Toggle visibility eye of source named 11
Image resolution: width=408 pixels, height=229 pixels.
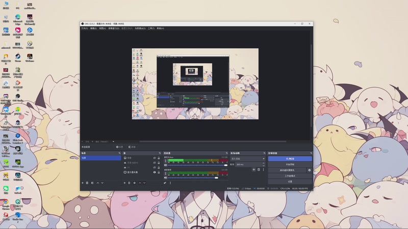click(155, 167)
